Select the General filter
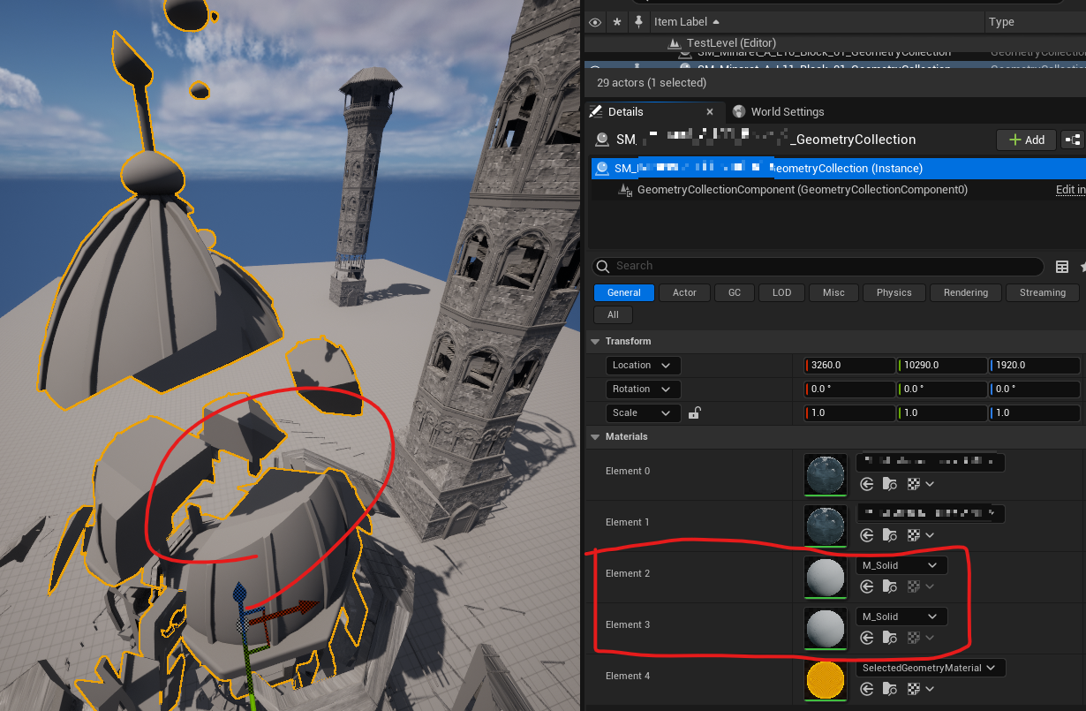 coord(624,292)
